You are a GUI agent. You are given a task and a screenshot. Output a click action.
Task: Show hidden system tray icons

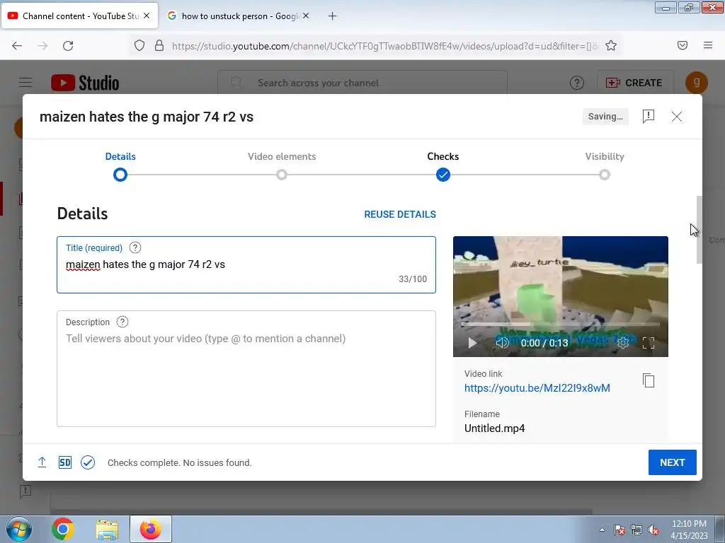[602, 530]
